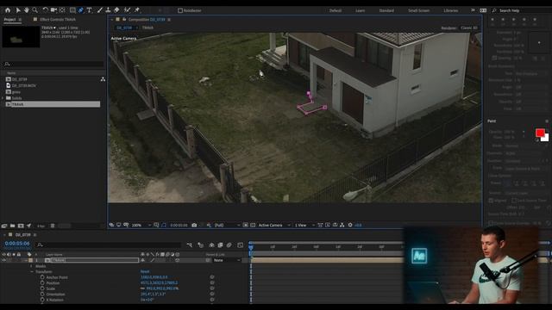The width and height of the screenshot is (552, 310).
Task: Open the Graph Editor icon
Action: [x=240, y=245]
